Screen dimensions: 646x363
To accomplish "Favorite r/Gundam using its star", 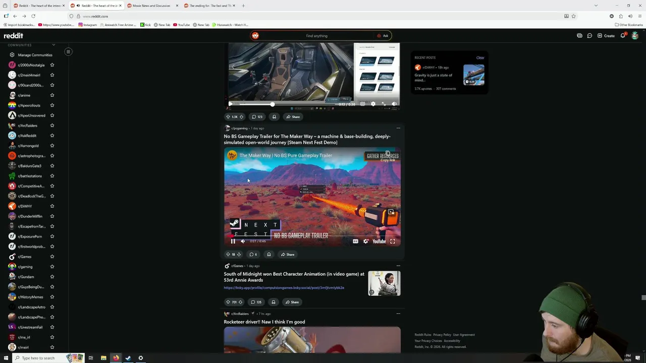I will coord(52,277).
